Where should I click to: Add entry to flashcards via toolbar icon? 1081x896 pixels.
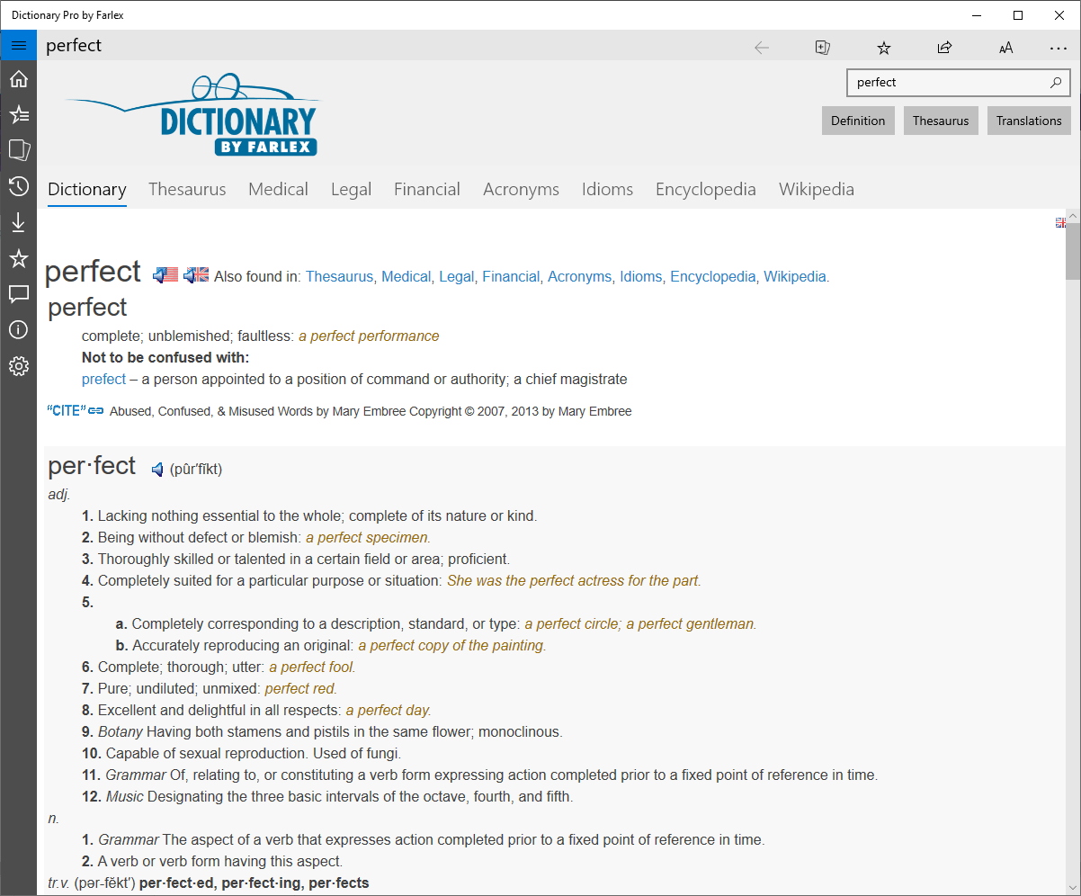(822, 47)
